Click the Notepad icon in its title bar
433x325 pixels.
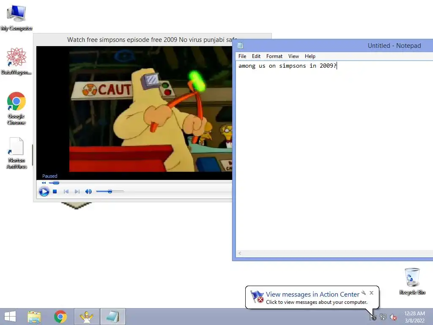tap(240, 45)
